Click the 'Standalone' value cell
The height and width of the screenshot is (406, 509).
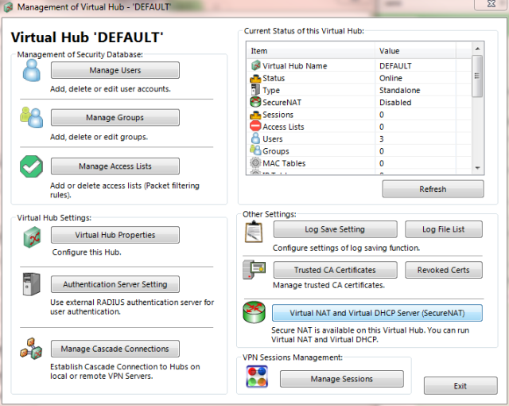pyautogui.click(x=399, y=90)
